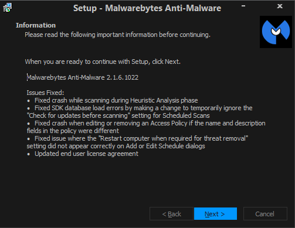This screenshot has height=228, width=295.
Task: Click the "Issues Fixed:" line in notes
Action: 45,93
